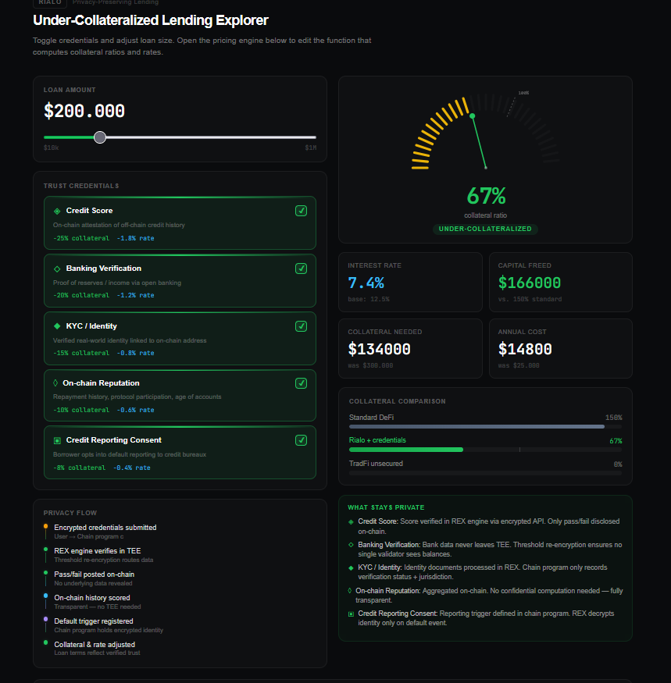Click the Credit Reporting Consent square icon
The height and width of the screenshot is (683, 671).
(57, 441)
